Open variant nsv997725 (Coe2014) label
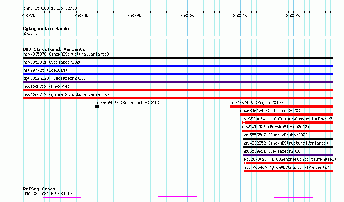This screenshot has height=202, width=344. [x=45, y=70]
